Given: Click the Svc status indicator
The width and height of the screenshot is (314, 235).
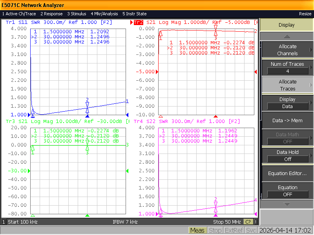Looking at the screenshot, I should (251, 231).
